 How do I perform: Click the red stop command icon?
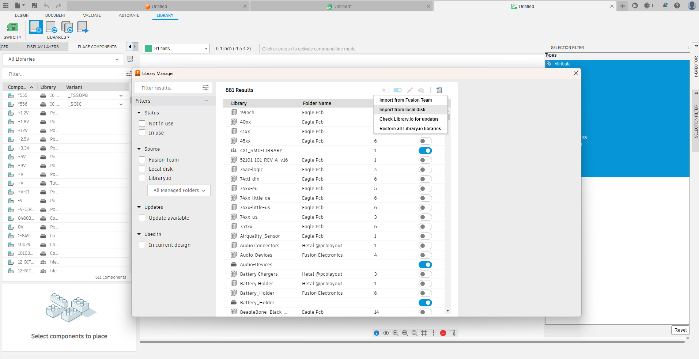click(443, 333)
